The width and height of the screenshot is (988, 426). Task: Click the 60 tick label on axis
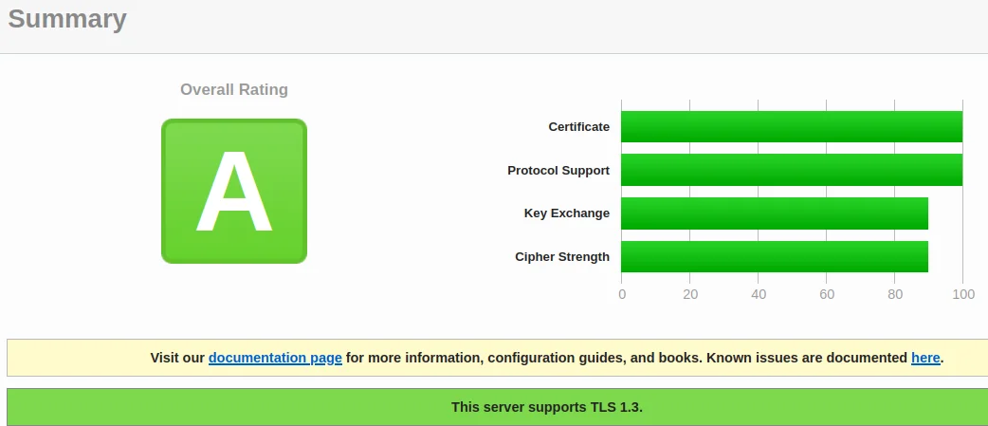[827, 294]
